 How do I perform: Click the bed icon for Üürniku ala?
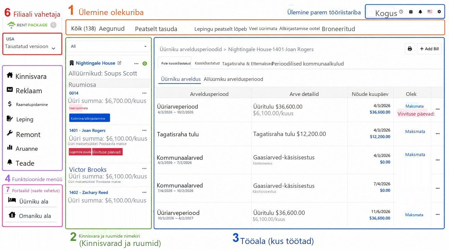pos(12,200)
